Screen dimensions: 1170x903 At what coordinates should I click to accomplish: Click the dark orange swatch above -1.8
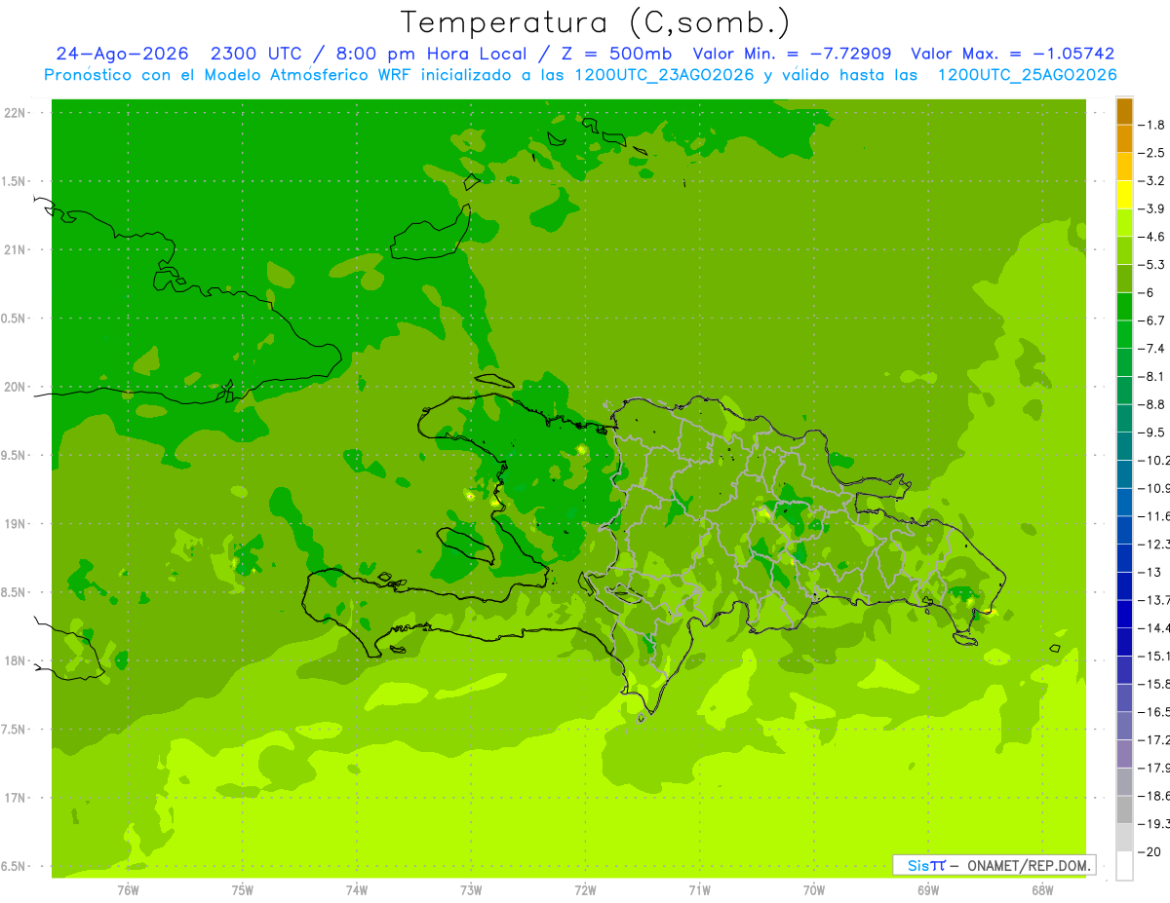pyautogui.click(x=1124, y=111)
